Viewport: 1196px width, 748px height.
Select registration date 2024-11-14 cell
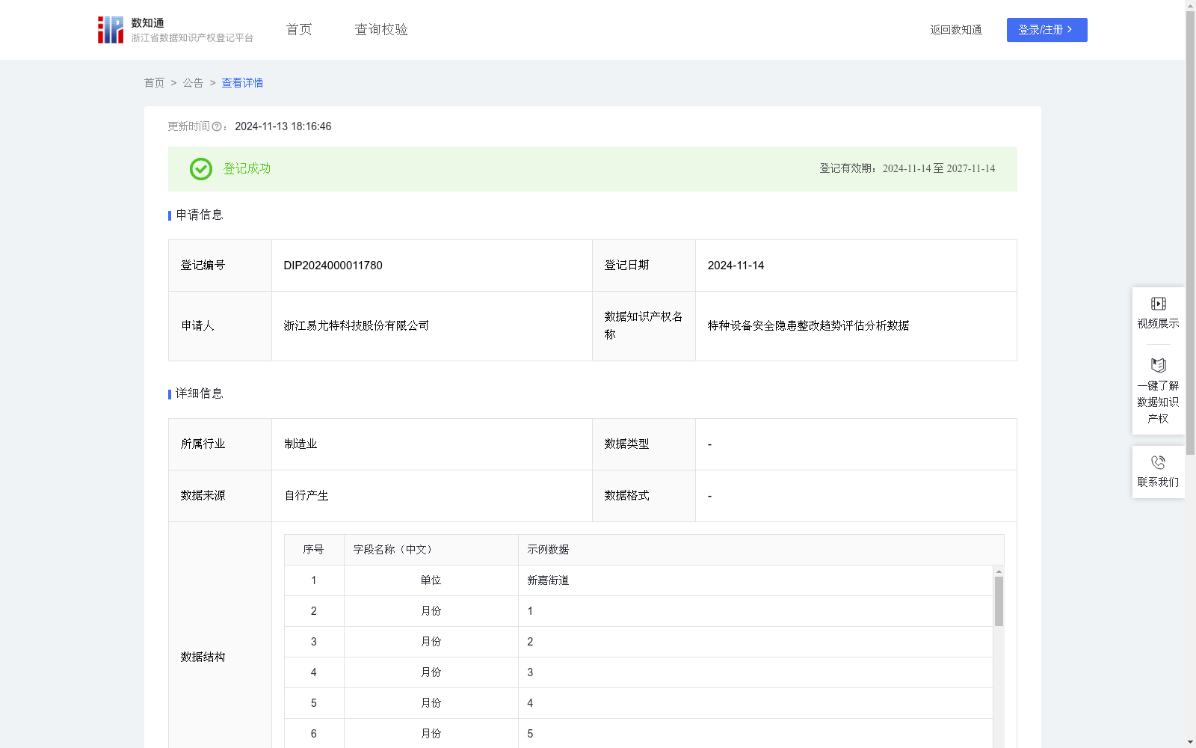(x=856, y=266)
